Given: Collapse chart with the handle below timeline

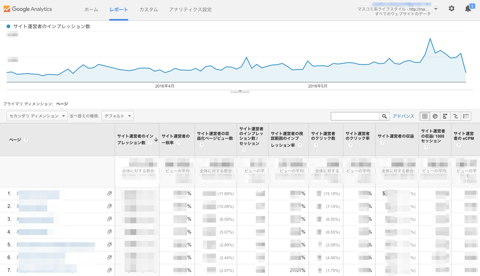Looking at the screenshot, I should (240, 91).
